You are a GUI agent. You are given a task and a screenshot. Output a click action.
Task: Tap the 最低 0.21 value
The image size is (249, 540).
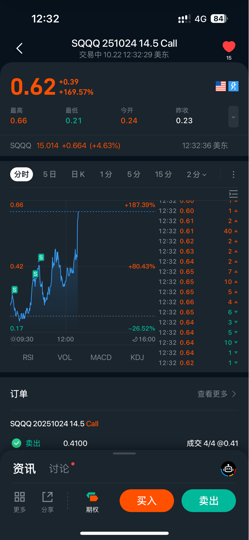tap(74, 121)
